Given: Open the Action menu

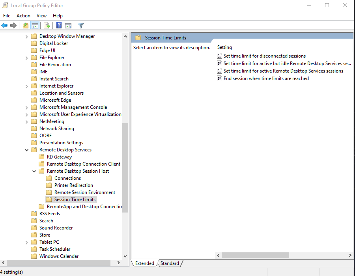Looking at the screenshot, I should [x=23, y=16].
